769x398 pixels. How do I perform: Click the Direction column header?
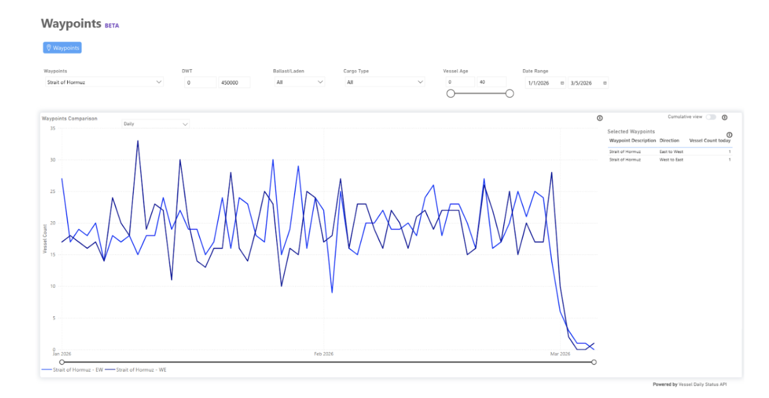pyautogui.click(x=669, y=141)
